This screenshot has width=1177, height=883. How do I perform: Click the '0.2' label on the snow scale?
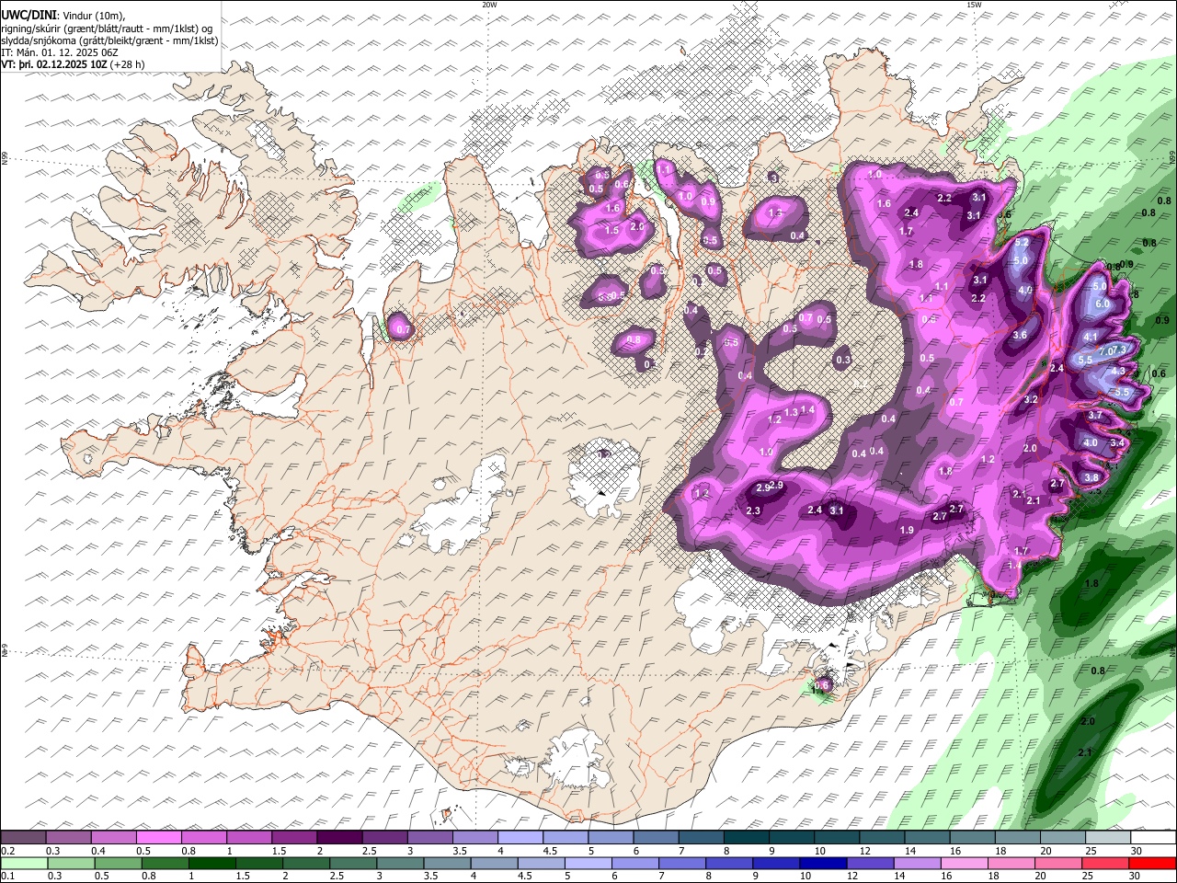7,851
